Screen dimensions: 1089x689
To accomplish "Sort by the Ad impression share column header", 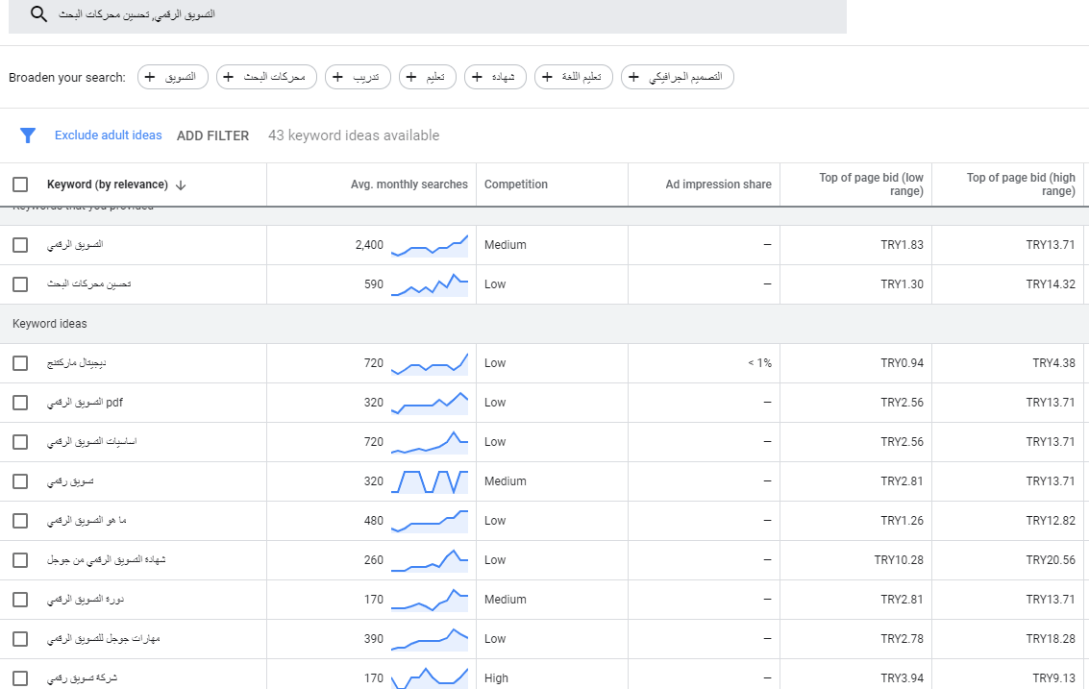I will [x=718, y=185].
